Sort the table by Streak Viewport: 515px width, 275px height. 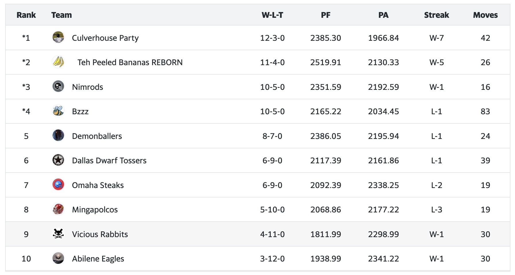pyautogui.click(x=436, y=15)
